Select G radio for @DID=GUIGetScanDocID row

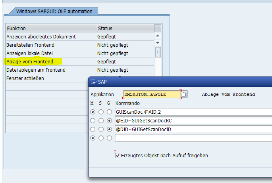click(x=109, y=129)
